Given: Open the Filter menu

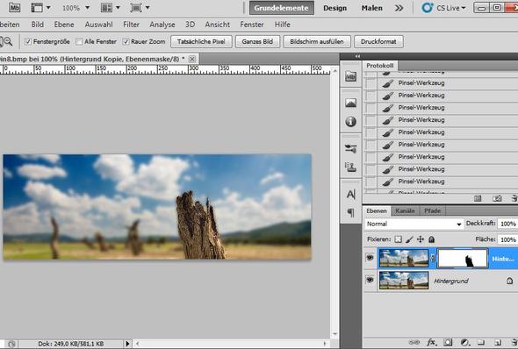Looking at the screenshot, I should (131, 25).
